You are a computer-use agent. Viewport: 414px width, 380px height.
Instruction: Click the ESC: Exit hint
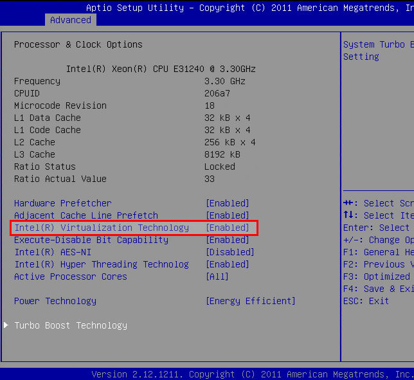pos(366,301)
